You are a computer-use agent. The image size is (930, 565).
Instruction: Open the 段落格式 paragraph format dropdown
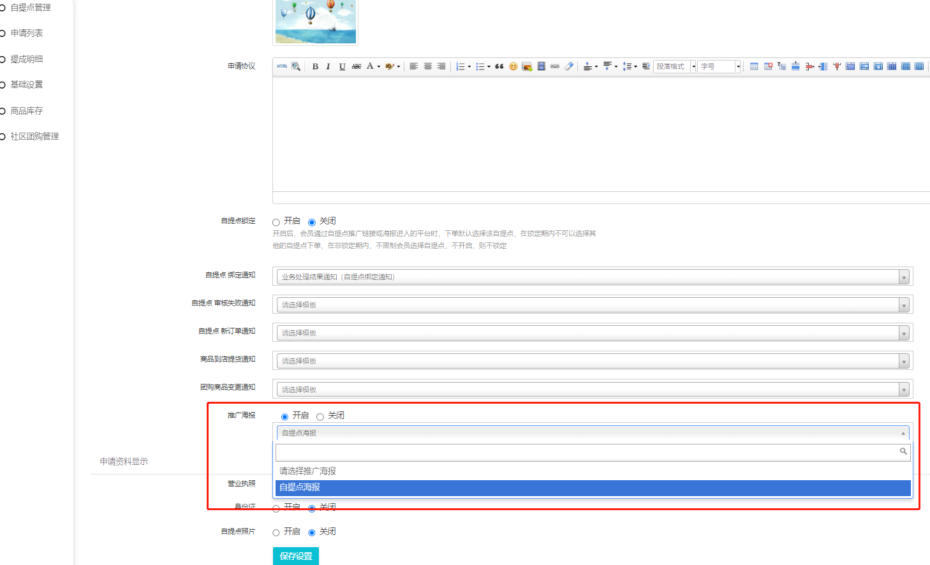pos(674,66)
